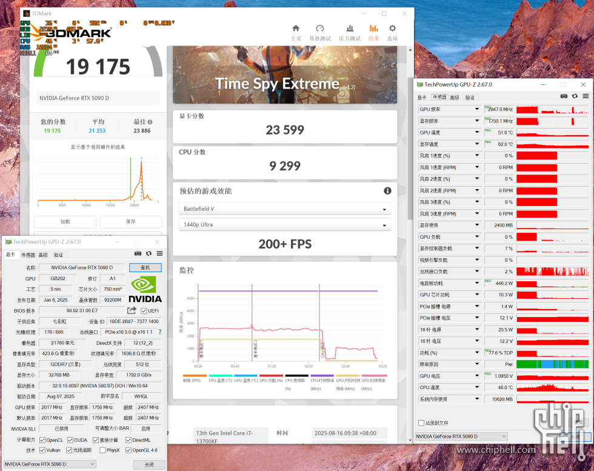Viewport: 594px width, 471px height.
Task: Click the info icon next to best score
Action: point(150,122)
